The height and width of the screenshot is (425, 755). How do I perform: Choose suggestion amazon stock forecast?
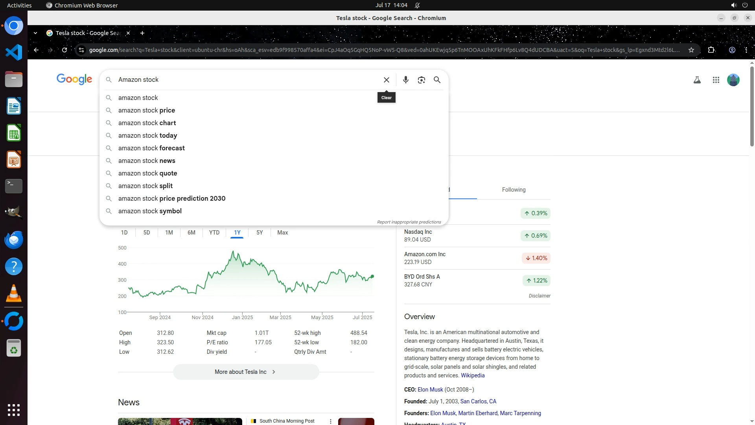click(x=151, y=148)
